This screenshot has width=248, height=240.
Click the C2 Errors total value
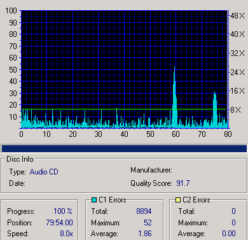[x=233, y=211]
